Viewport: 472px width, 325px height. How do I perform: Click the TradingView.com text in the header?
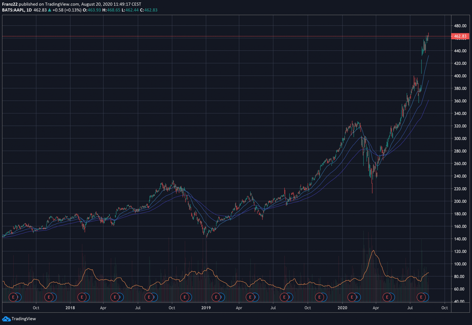tap(62, 4)
